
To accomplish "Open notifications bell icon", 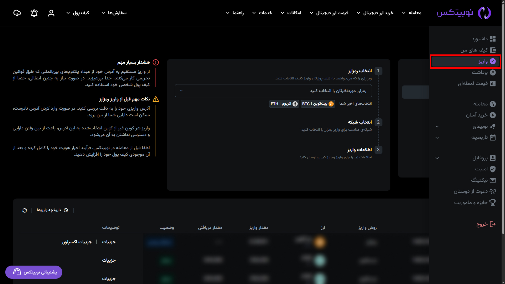I will (34, 13).
